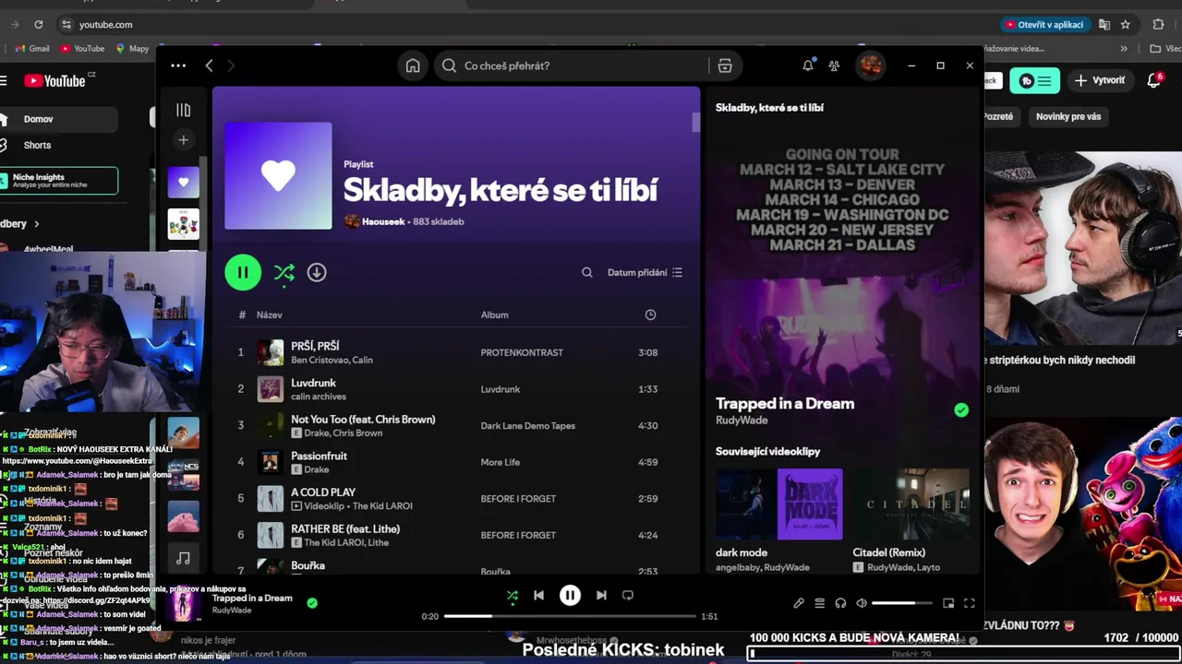The image size is (1182, 664).
Task: Create a new playlist with plus icon
Action: tap(183, 140)
